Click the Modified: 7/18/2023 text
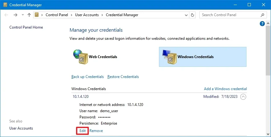Viewport: 271px width, 137px height. coord(220,97)
